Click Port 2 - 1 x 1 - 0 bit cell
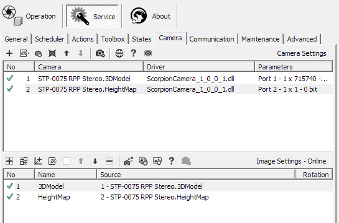The width and height of the screenshot is (339, 223). [287, 89]
